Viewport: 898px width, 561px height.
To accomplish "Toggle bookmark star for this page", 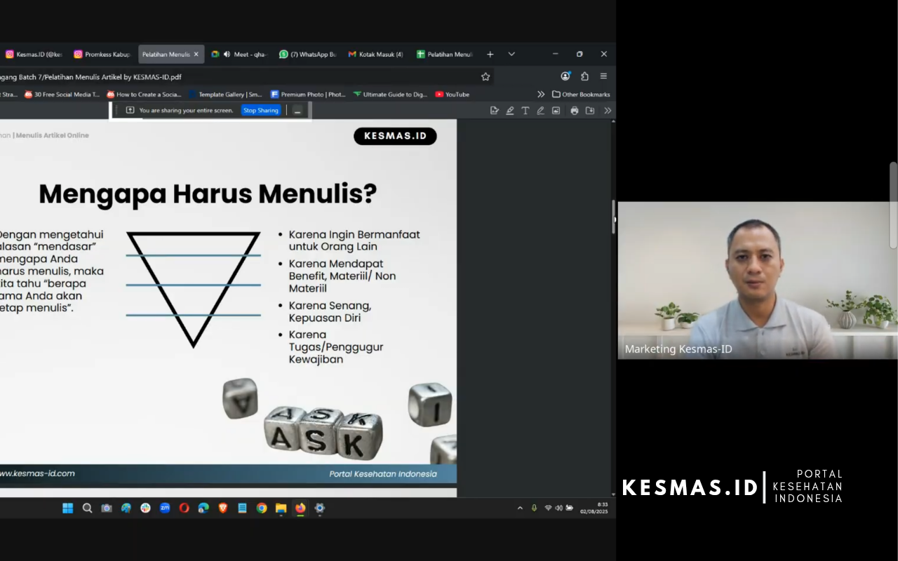I will coord(485,76).
